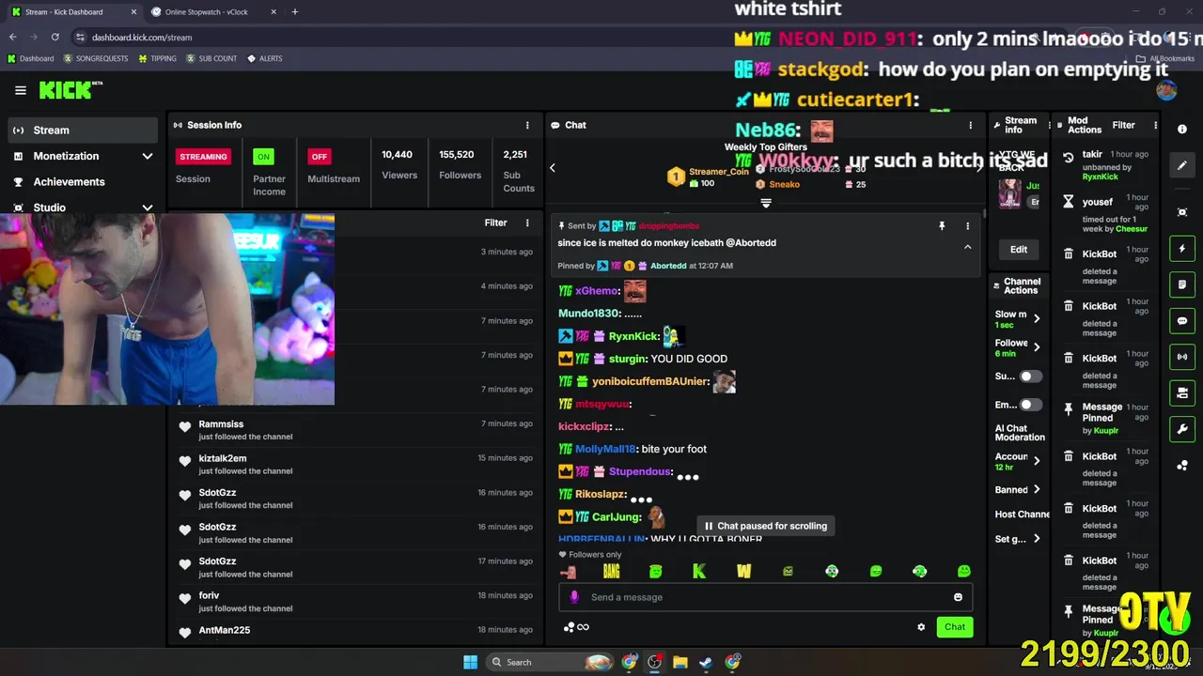1203x676 pixels.
Task: Open pinned message three-dot options
Action: tap(967, 226)
